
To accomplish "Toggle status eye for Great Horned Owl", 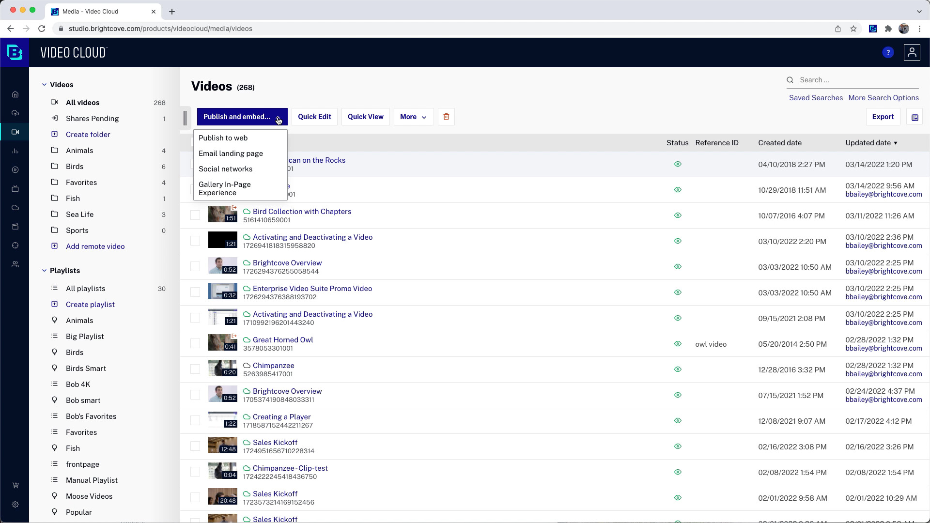I will [678, 344].
